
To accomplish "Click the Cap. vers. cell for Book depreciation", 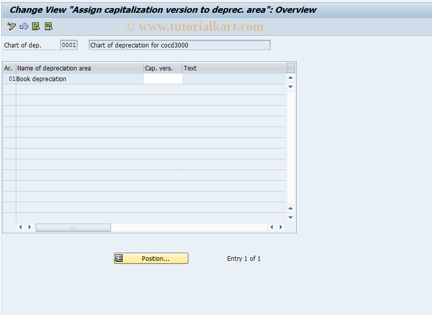I will [x=163, y=79].
